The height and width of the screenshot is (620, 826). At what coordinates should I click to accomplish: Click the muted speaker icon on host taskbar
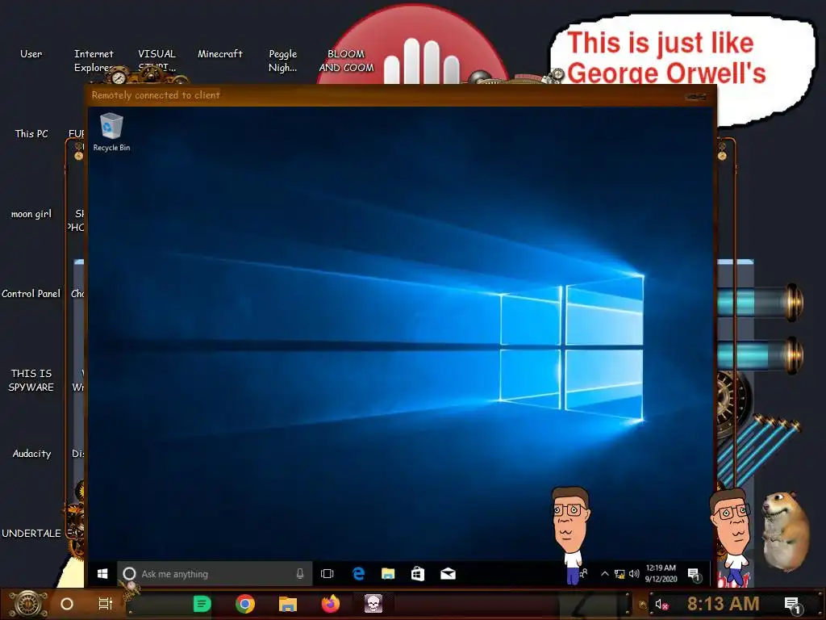click(x=661, y=604)
